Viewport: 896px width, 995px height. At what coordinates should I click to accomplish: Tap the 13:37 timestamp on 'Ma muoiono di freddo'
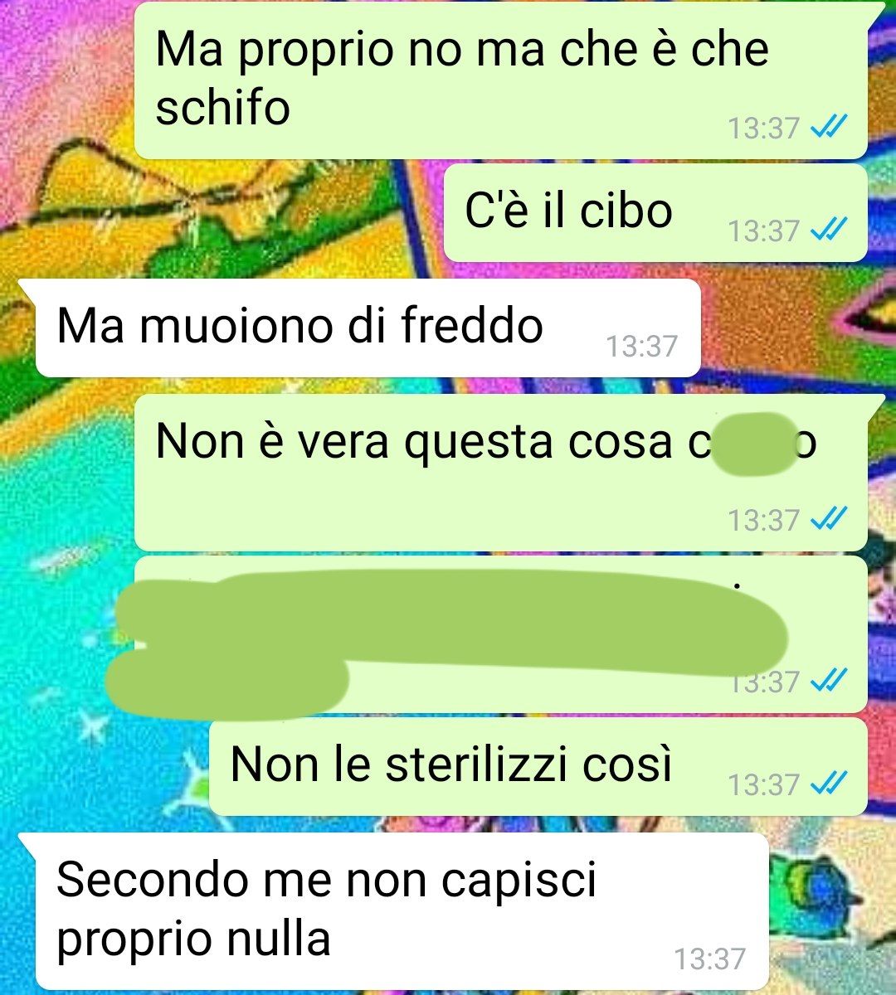tap(641, 346)
